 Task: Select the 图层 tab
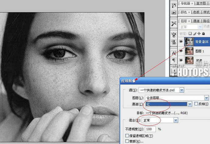(184, 21)
